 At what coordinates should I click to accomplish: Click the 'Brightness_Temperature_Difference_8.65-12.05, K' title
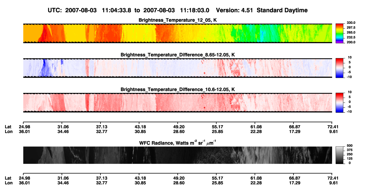[x=178, y=55]
